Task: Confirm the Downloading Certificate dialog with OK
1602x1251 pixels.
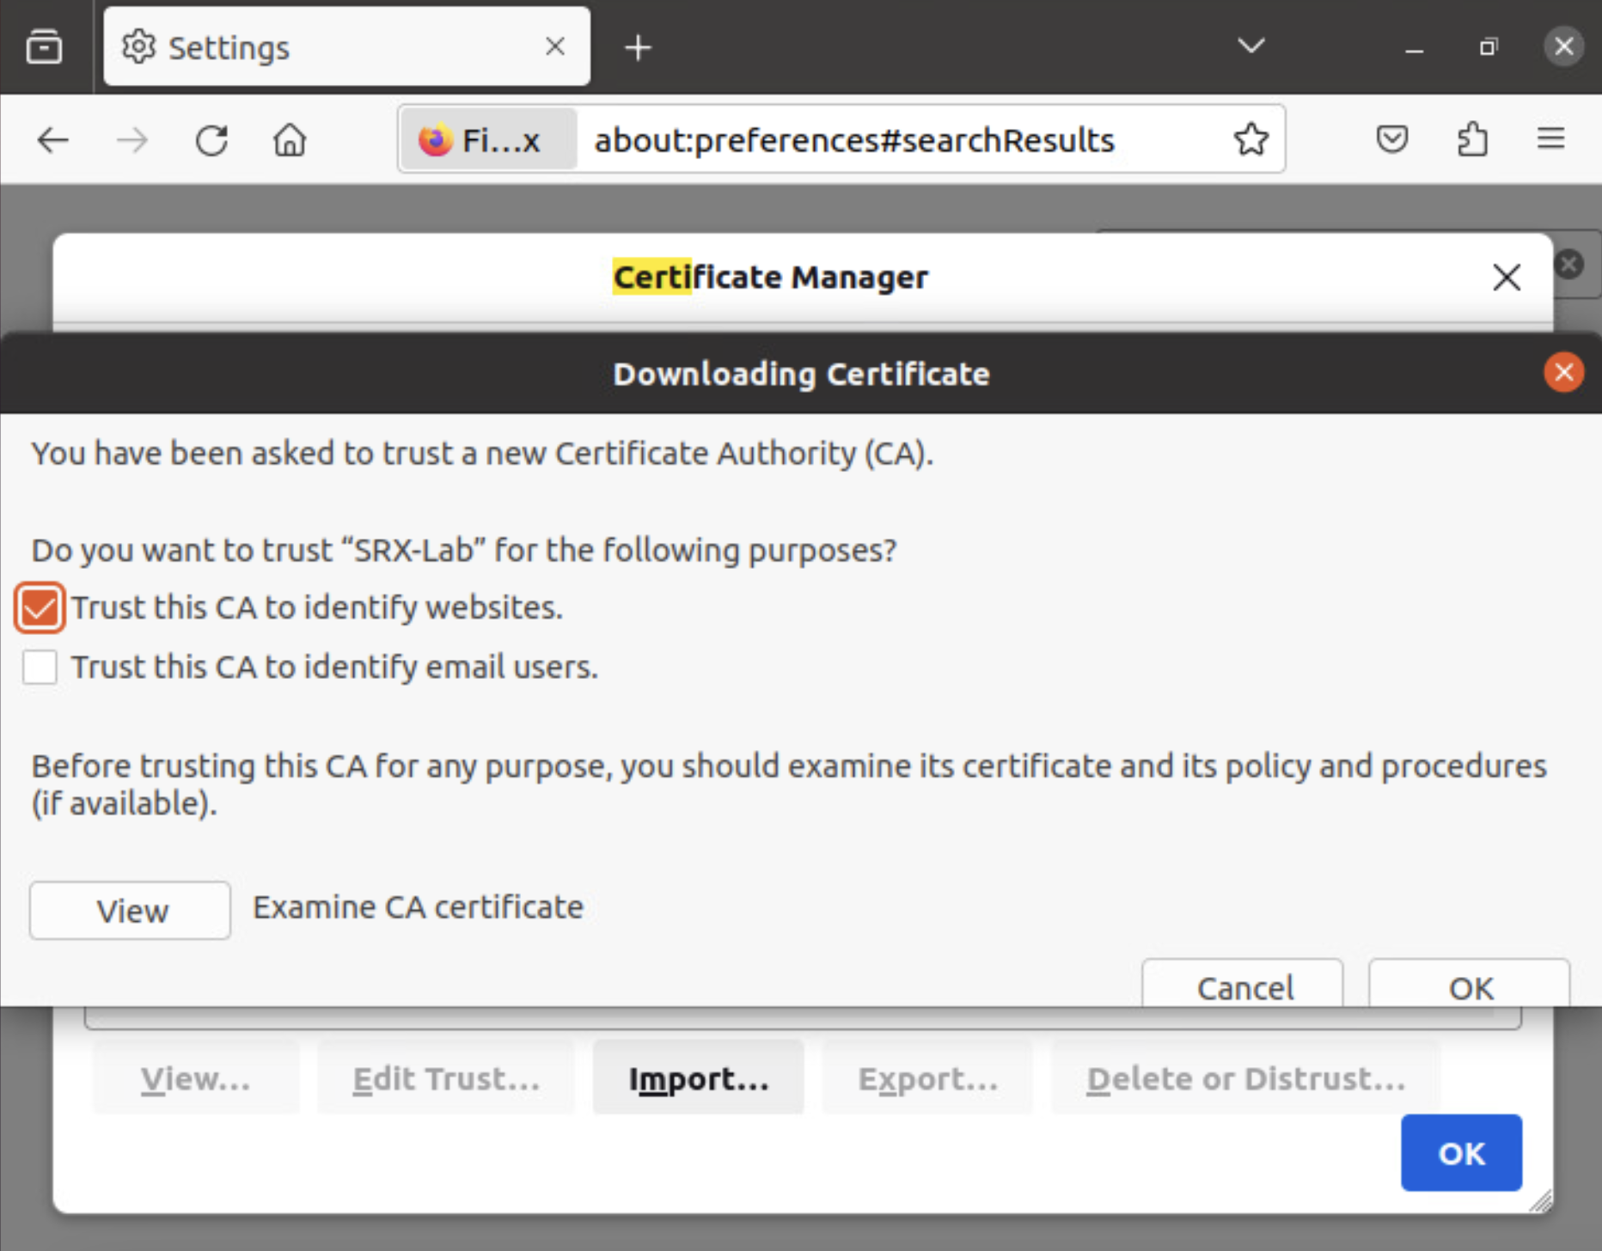Action: tap(1470, 986)
